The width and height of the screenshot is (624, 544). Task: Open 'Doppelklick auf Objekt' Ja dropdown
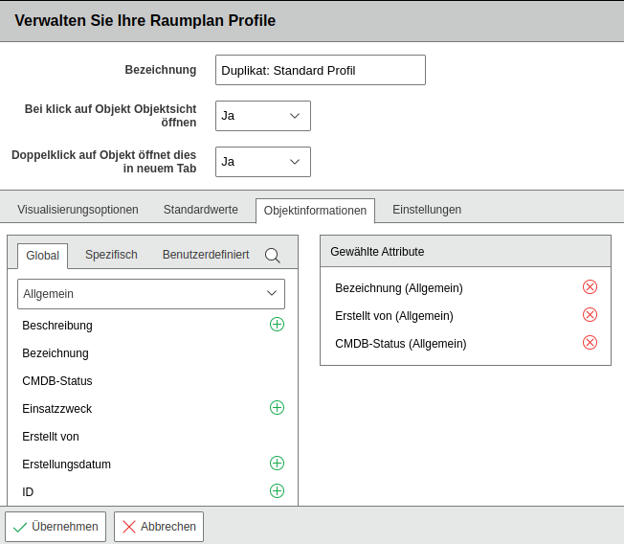click(263, 162)
